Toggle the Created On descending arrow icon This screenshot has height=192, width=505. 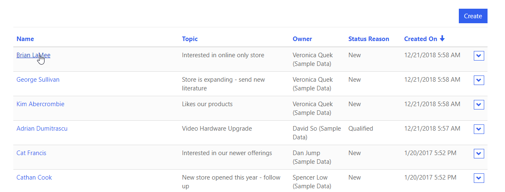(x=442, y=39)
